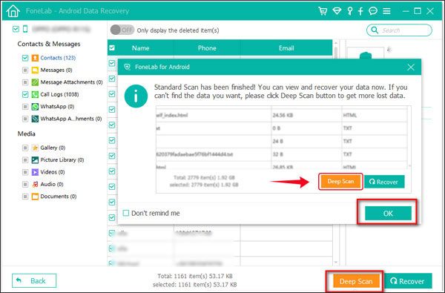Click the Audio music icon
This screenshot has width=445, height=293.
(35, 185)
